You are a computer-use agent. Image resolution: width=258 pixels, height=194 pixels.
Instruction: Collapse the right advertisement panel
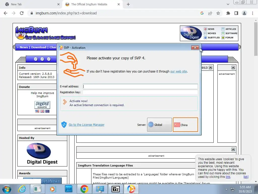[233, 67]
